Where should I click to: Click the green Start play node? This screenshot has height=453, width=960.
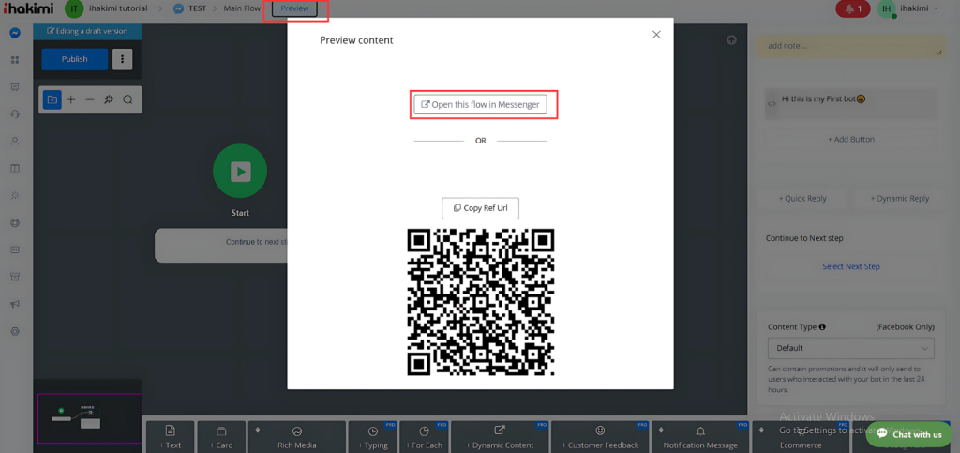[240, 171]
